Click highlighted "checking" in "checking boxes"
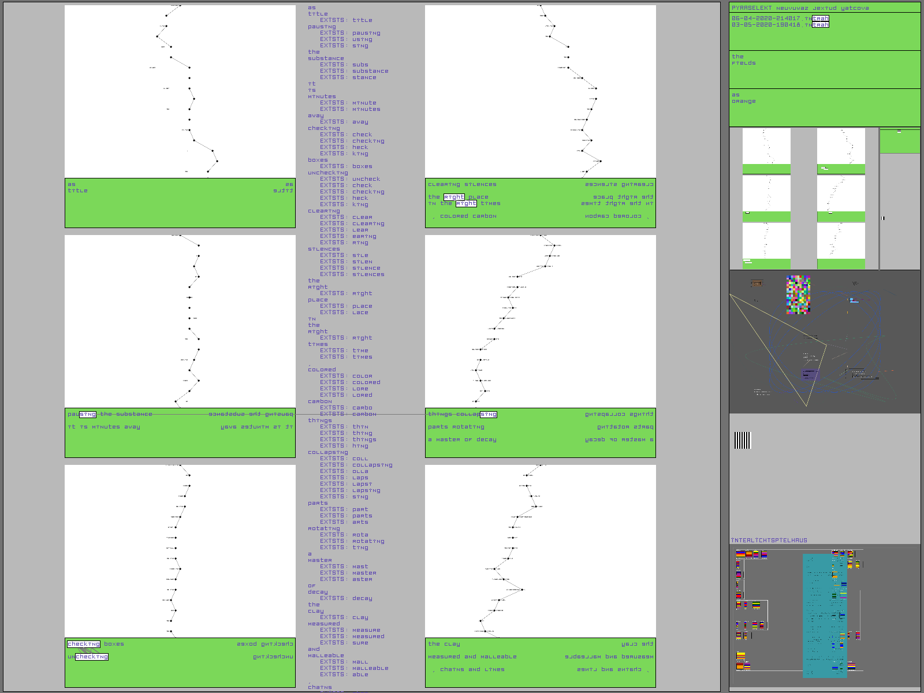The width and height of the screenshot is (924, 693). [x=84, y=644]
